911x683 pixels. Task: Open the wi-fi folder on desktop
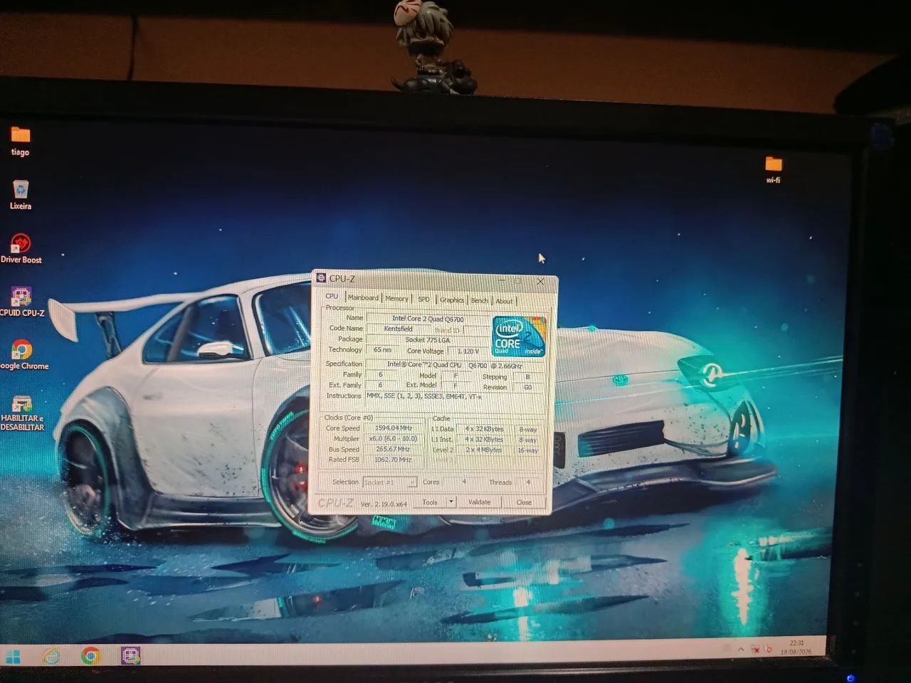(x=774, y=170)
